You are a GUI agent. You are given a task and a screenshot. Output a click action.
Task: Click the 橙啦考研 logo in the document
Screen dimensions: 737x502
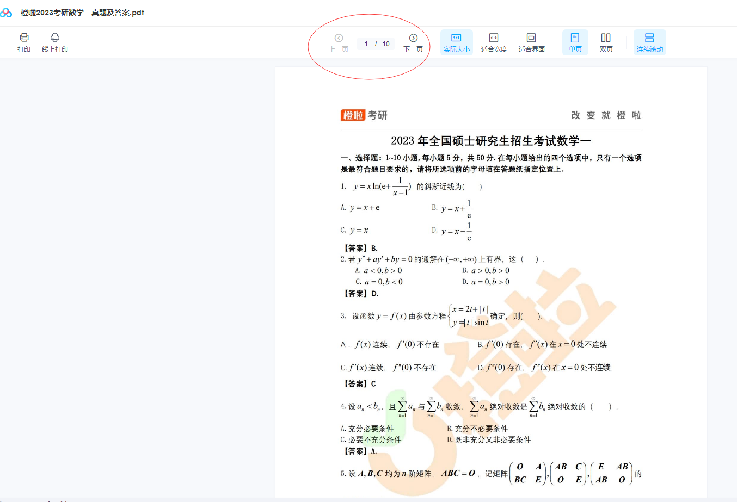click(x=364, y=115)
